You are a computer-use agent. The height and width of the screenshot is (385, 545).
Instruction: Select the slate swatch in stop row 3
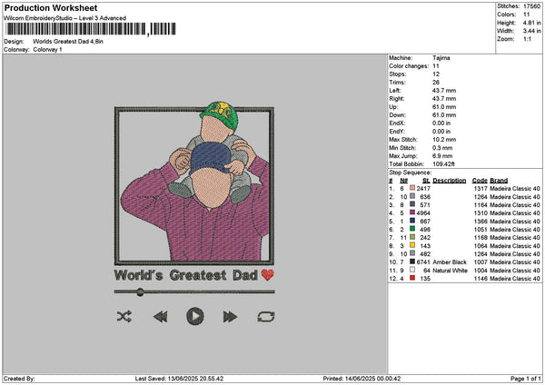(412, 204)
